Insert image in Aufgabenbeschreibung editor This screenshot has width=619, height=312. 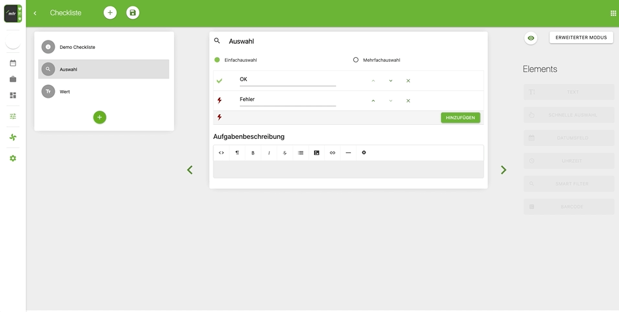(317, 153)
